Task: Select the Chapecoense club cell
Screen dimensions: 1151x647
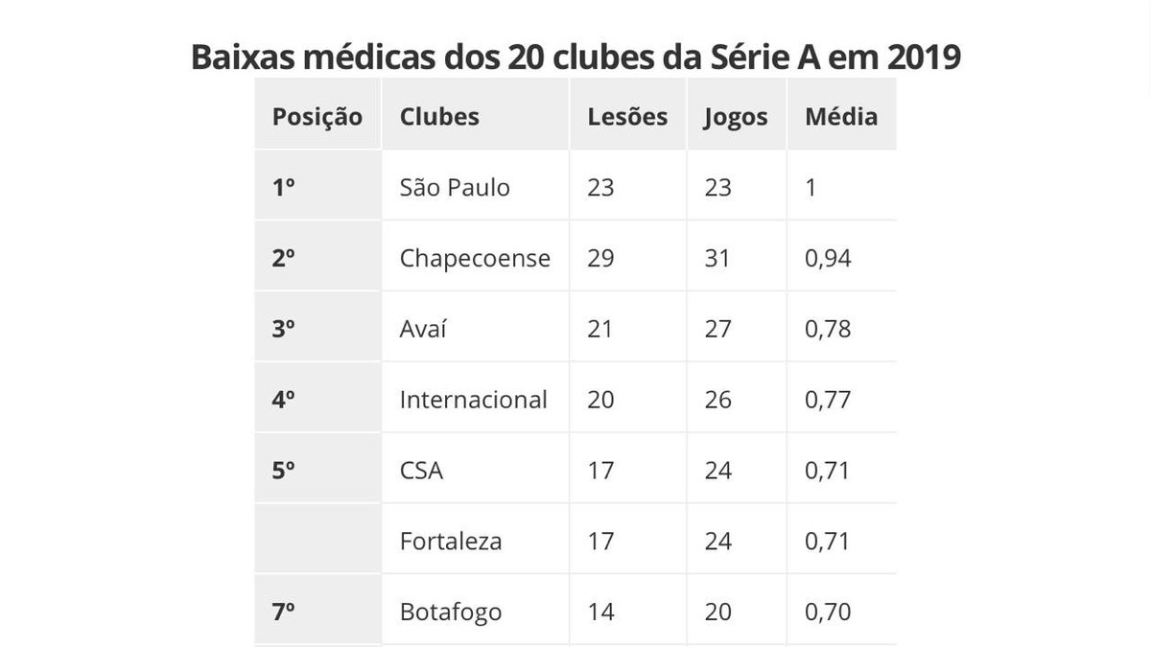Action: click(x=475, y=258)
